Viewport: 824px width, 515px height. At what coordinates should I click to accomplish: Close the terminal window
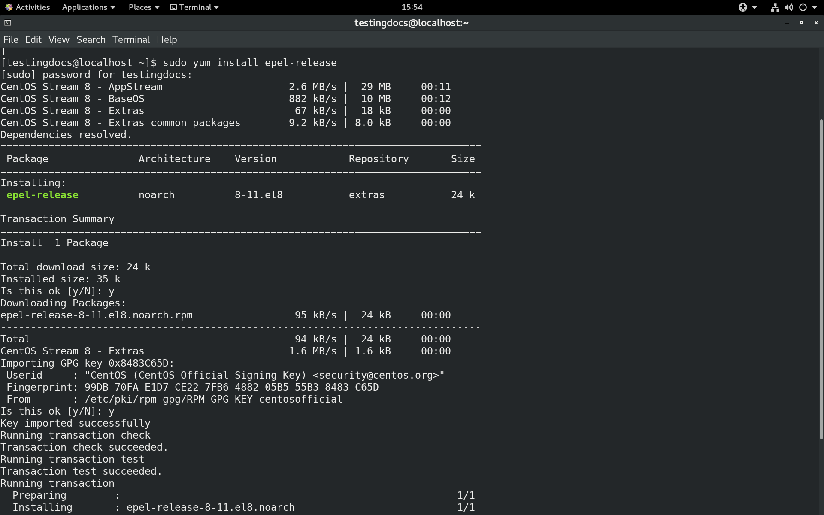click(x=816, y=23)
